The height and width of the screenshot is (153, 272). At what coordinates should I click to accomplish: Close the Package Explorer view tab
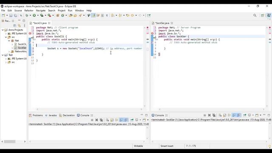click(13, 21)
